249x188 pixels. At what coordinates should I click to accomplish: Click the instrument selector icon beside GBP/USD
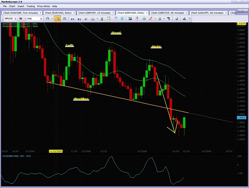21,19
